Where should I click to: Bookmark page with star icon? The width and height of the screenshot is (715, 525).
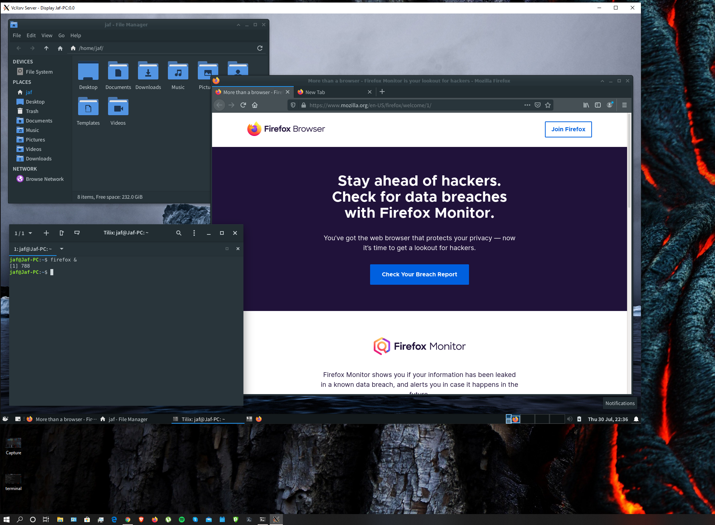(548, 105)
